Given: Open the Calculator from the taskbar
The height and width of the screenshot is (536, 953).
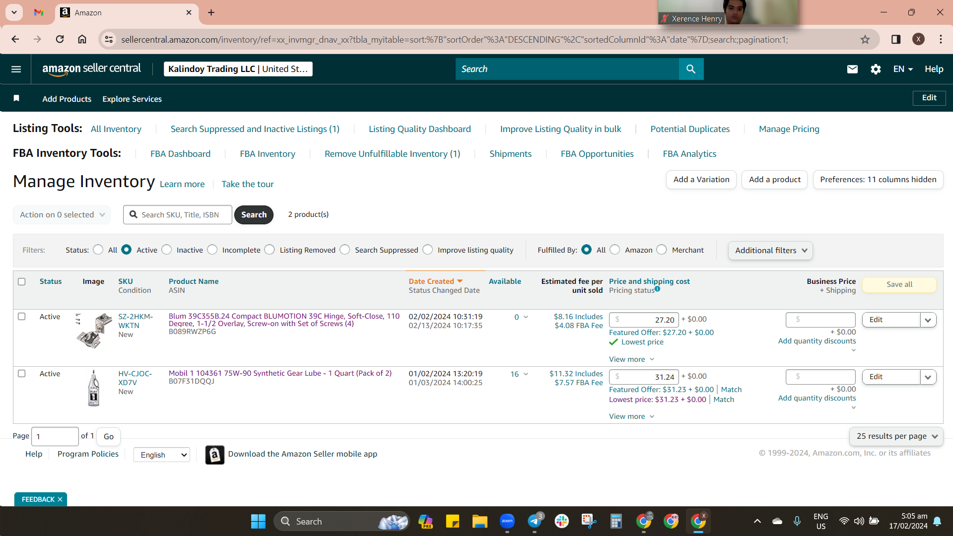Looking at the screenshot, I should 616,521.
